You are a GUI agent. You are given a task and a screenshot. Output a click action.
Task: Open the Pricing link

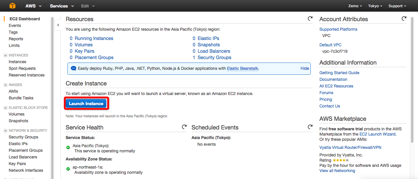326,99
